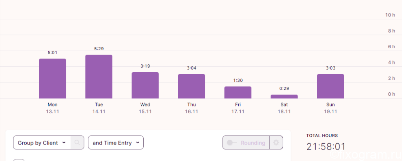Image resolution: width=402 pixels, height=161 pixels.
Task: Expand the and Time Entry dropdown
Action: pyautogui.click(x=116, y=143)
